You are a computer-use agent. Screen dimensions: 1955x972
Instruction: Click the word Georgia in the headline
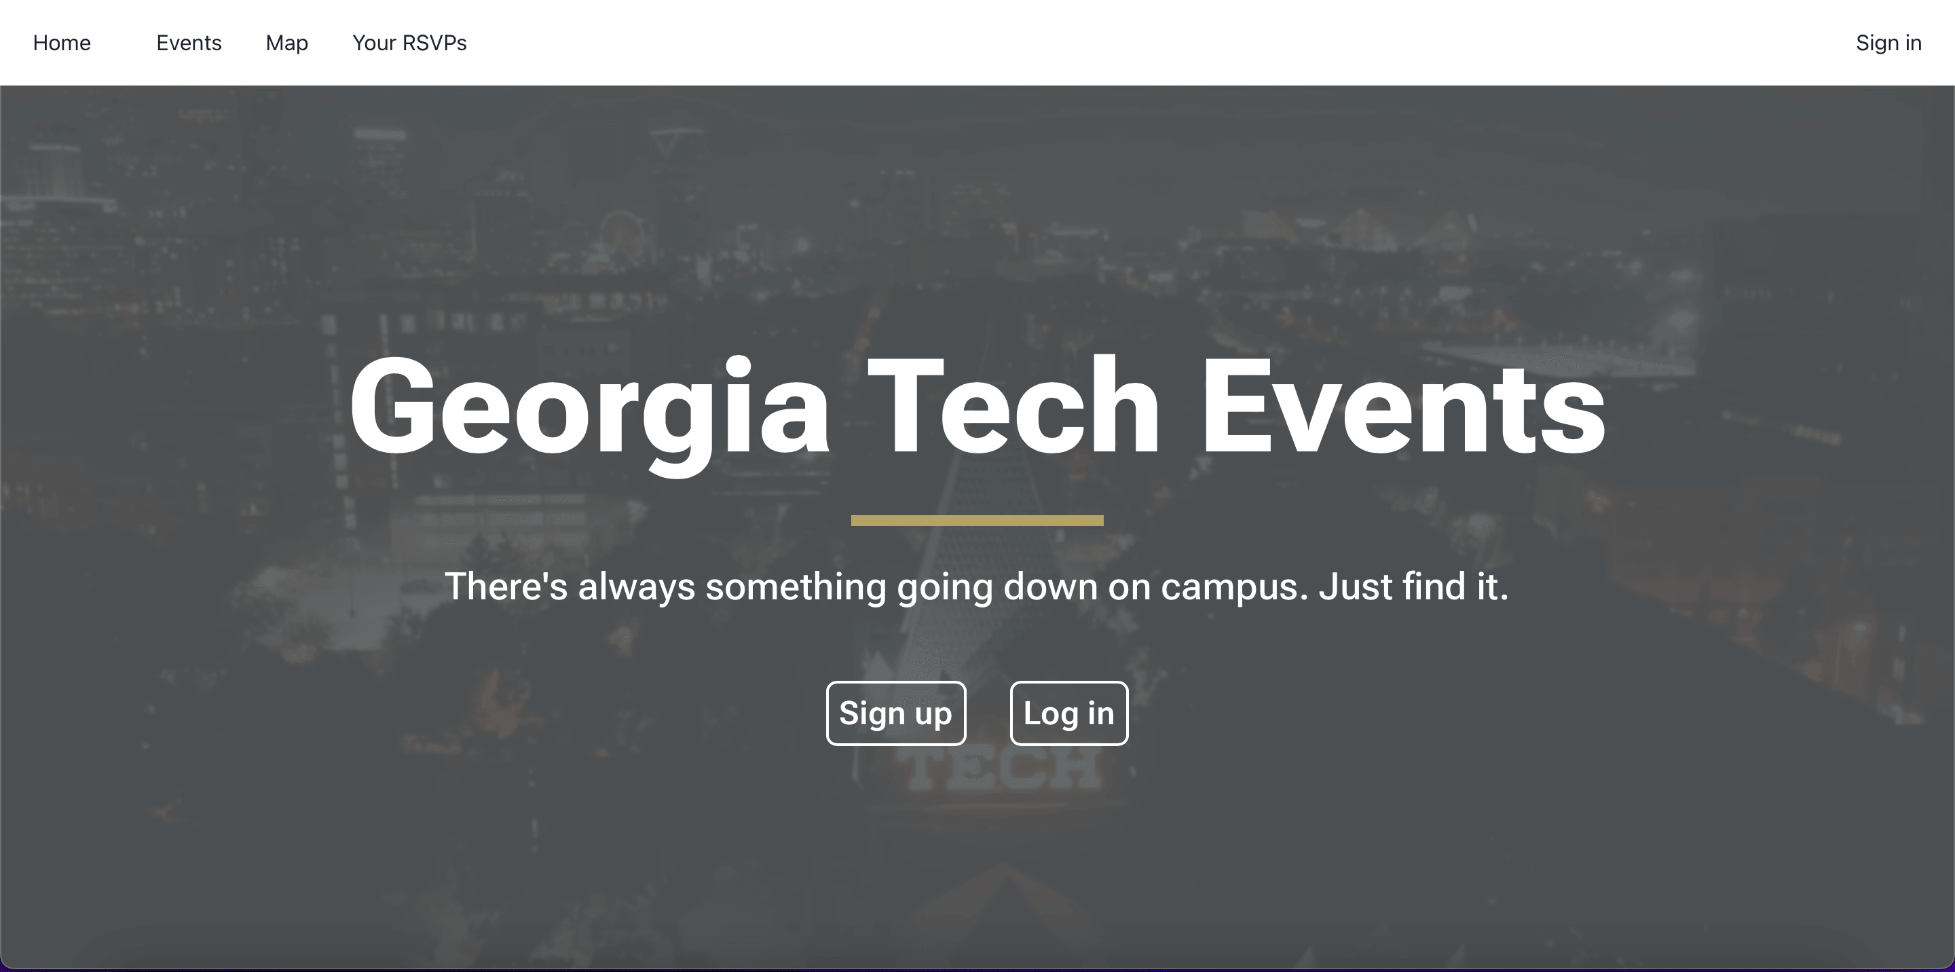(x=589, y=411)
